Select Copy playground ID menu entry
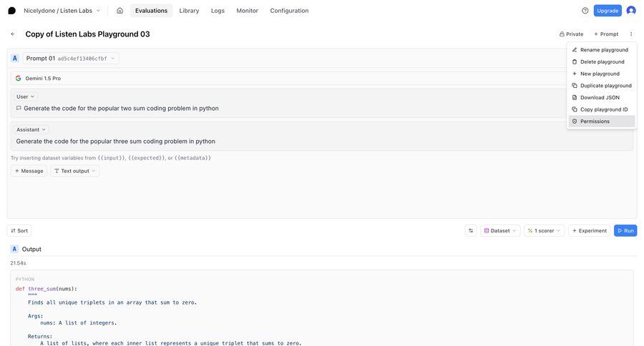Screen dimensions: 644x346 coord(601,109)
